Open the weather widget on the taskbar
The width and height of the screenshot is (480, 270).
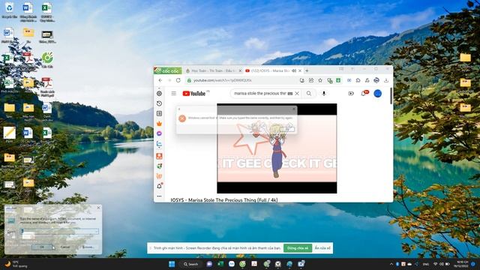(x=15, y=264)
